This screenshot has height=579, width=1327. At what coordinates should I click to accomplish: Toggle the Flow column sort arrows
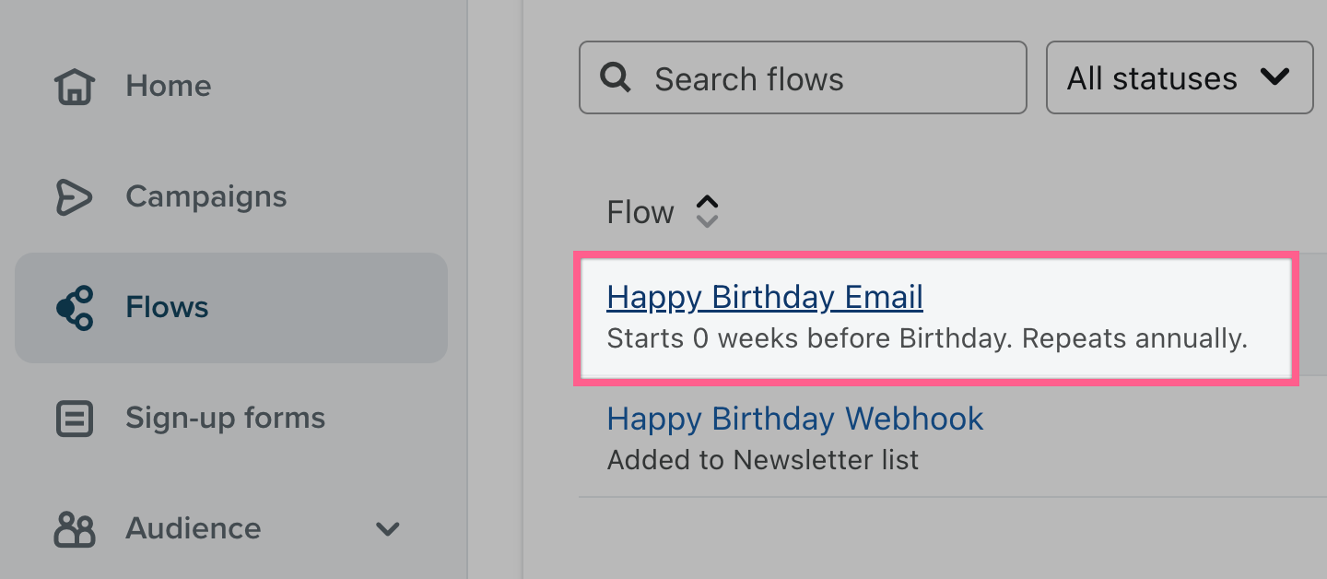(707, 212)
